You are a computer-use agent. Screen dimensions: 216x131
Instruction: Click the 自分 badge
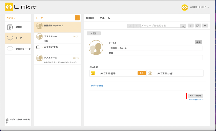pyautogui.click(x=142, y=73)
